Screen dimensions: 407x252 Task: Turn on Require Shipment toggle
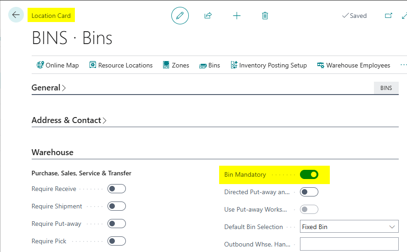[x=117, y=206]
